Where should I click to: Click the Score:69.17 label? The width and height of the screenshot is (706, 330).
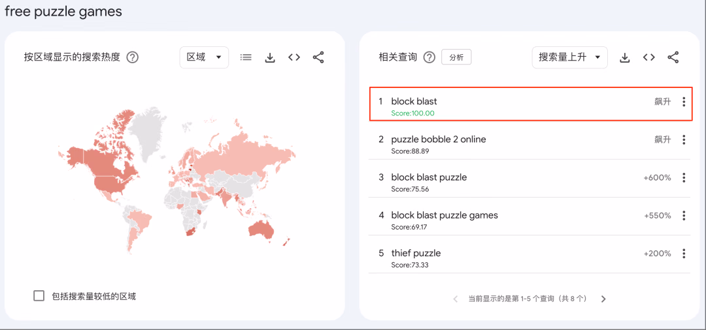[409, 227]
